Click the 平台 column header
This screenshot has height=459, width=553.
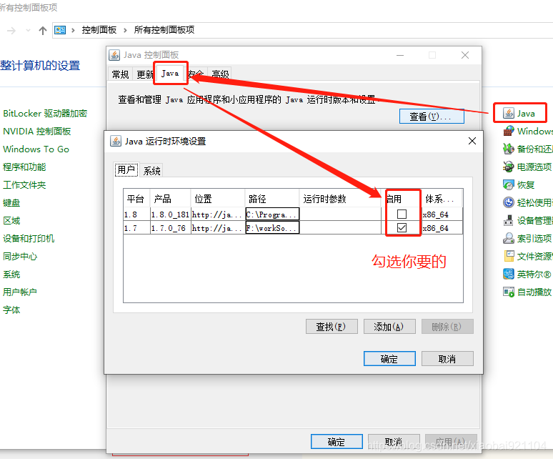136,199
